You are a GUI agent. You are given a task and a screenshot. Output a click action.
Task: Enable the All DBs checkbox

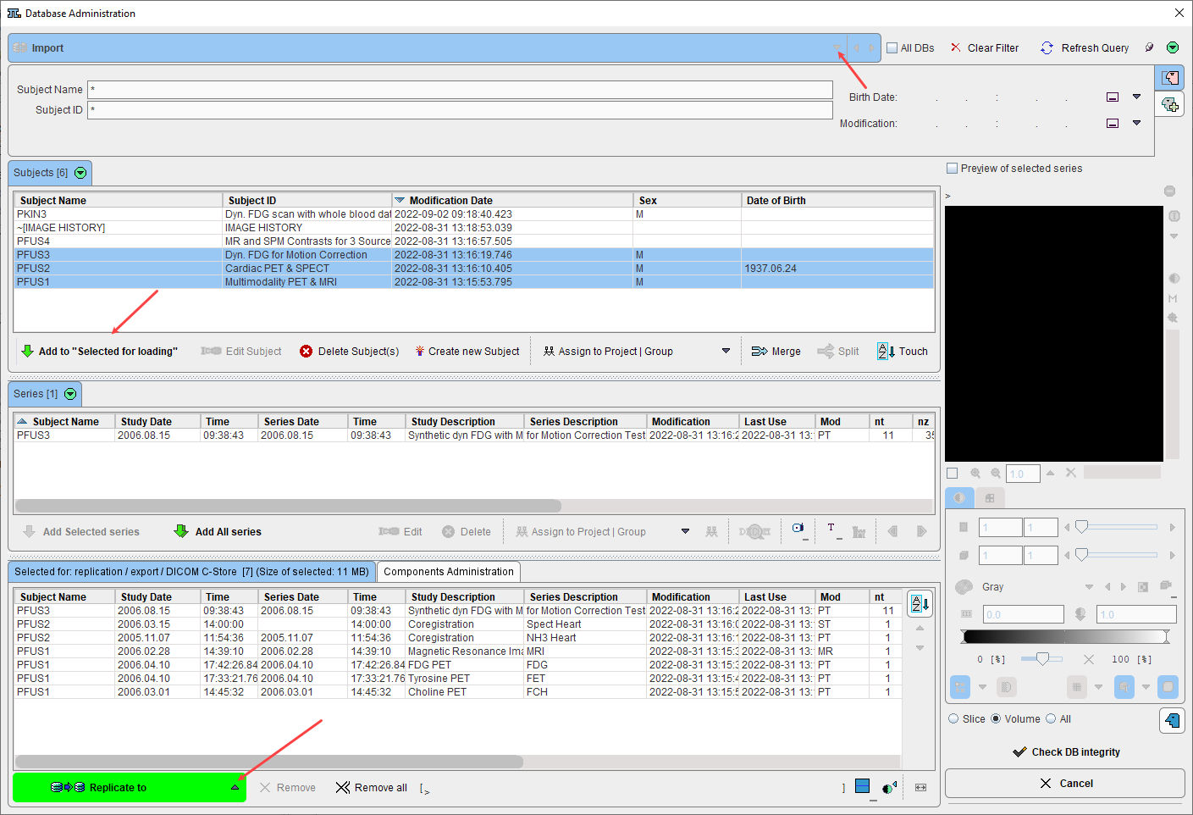(x=892, y=48)
